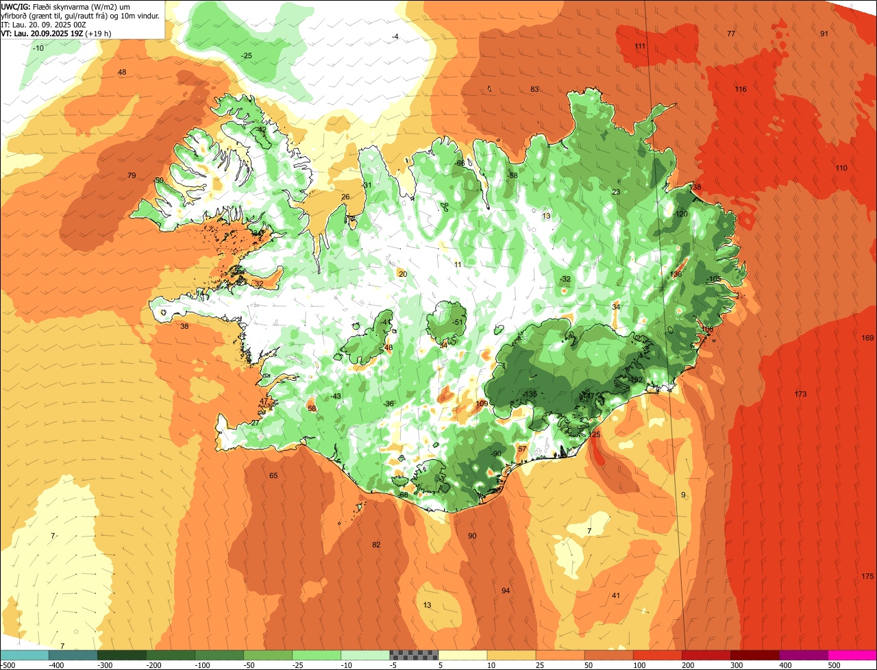Select the legend label -500
877x670 pixels.
pyautogui.click(x=9, y=665)
